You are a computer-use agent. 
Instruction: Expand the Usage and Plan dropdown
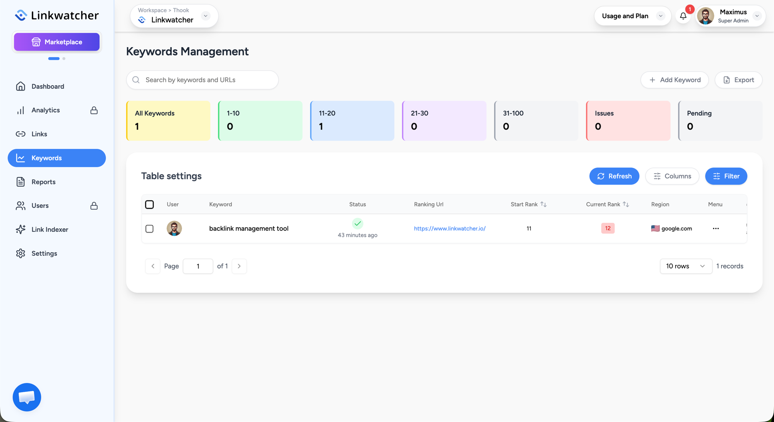pos(661,16)
